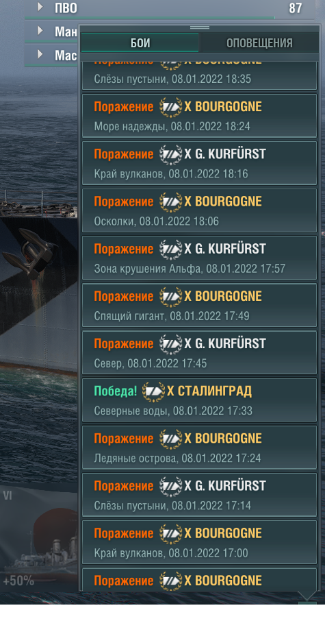This screenshot has height=621, width=325.
Task: Click ship icon of Ледяные острова 17:24 battle
Action: point(171,439)
